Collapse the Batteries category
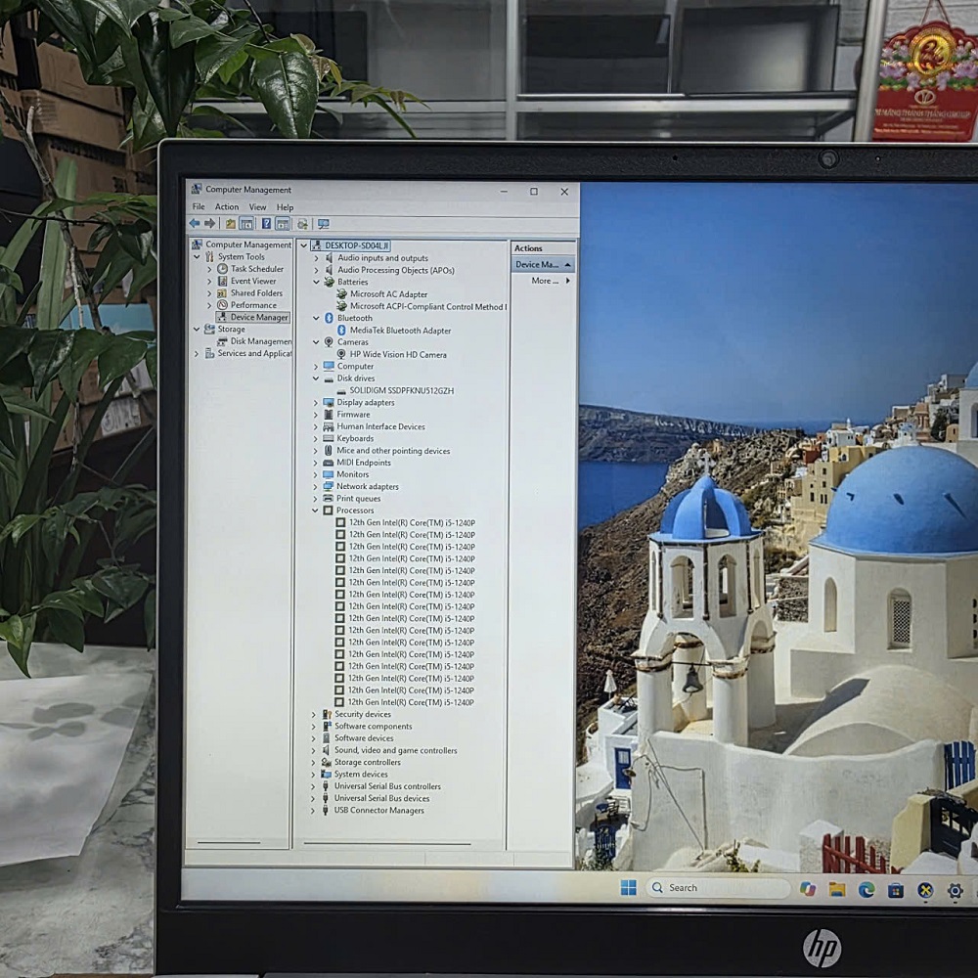 click(316, 282)
